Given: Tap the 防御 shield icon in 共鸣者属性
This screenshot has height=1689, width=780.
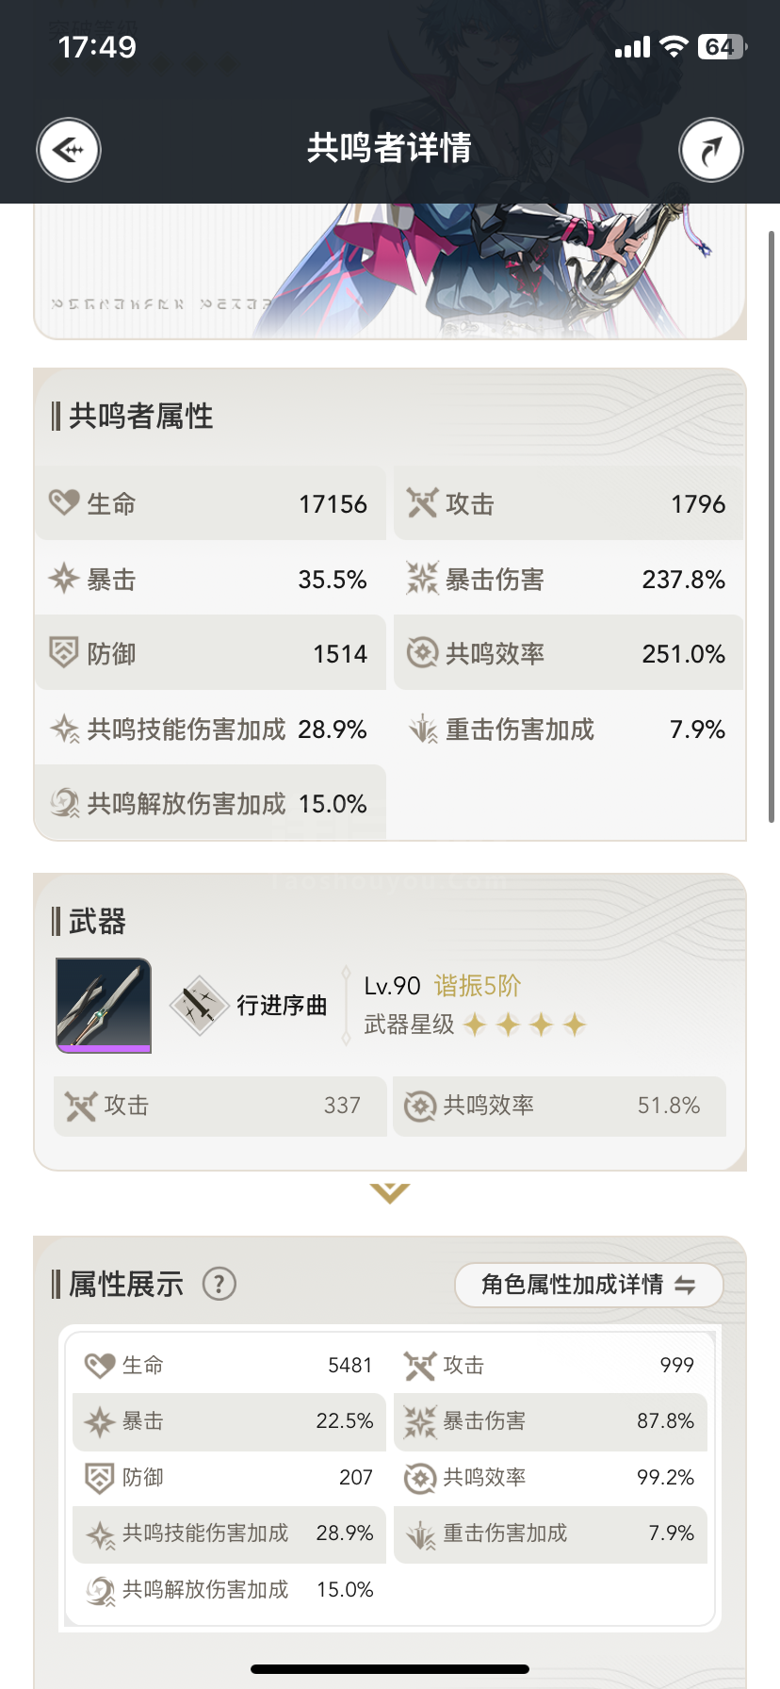Looking at the screenshot, I should (64, 652).
